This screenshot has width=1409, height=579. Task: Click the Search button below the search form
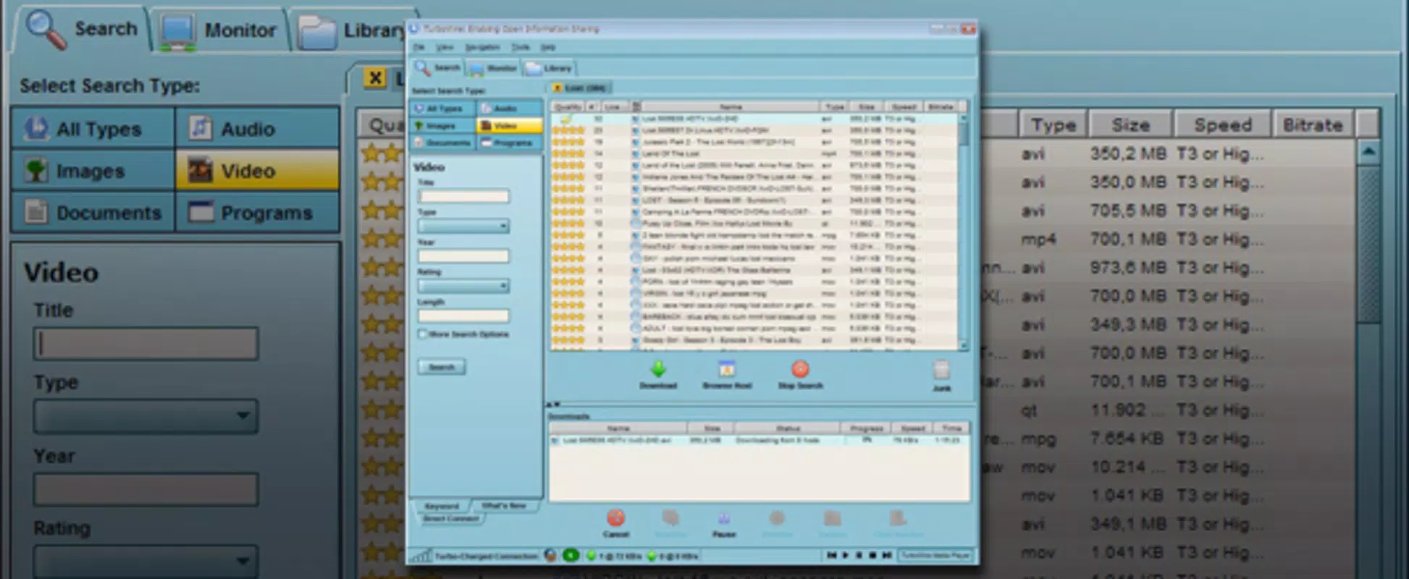coord(442,367)
